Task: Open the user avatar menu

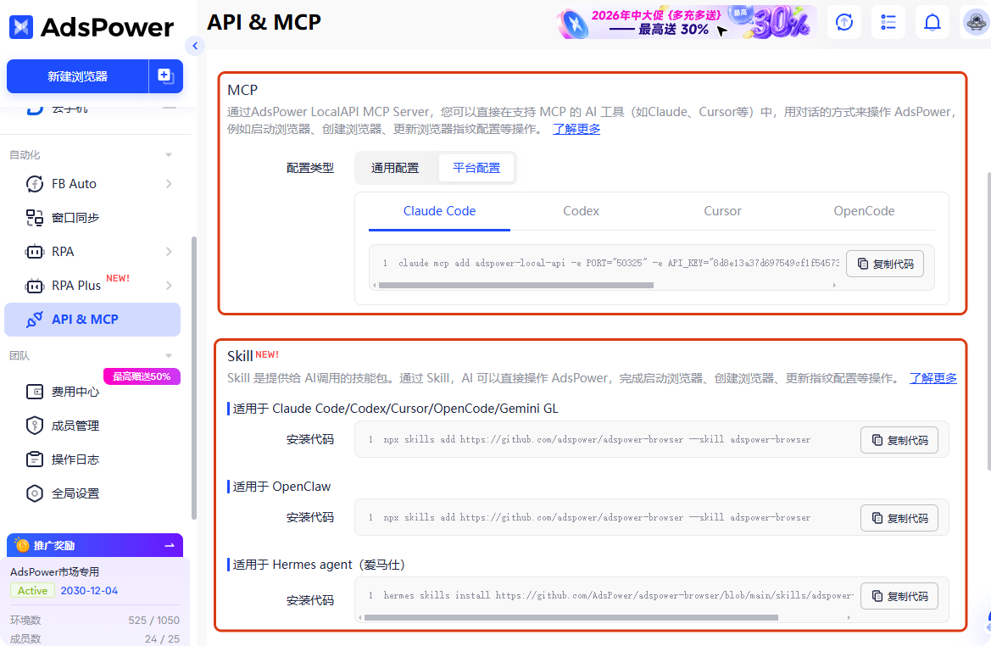Action: [x=975, y=22]
